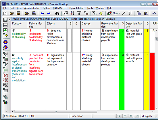This screenshot has width=158, height=120.
Task: Select 'sensitivity against interferences' function cell
Action: pos(20,81)
